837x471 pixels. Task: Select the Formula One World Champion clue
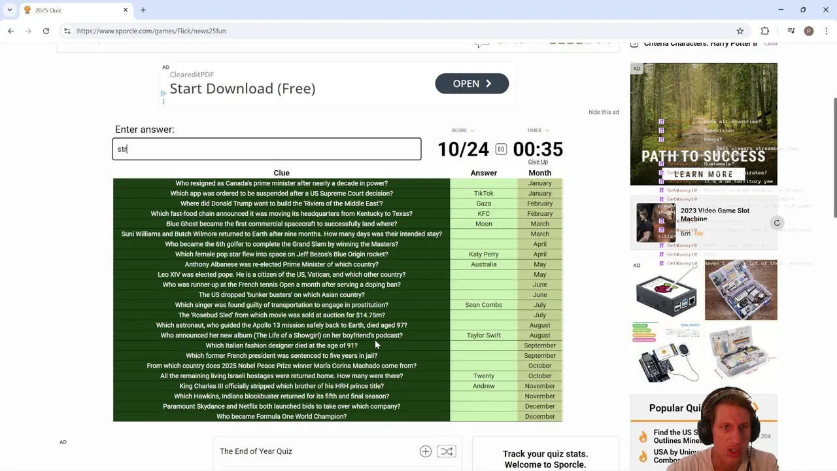tap(281, 417)
